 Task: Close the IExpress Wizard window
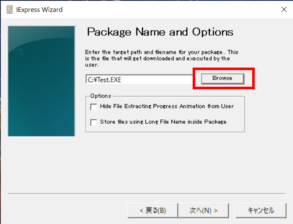coord(284,9)
